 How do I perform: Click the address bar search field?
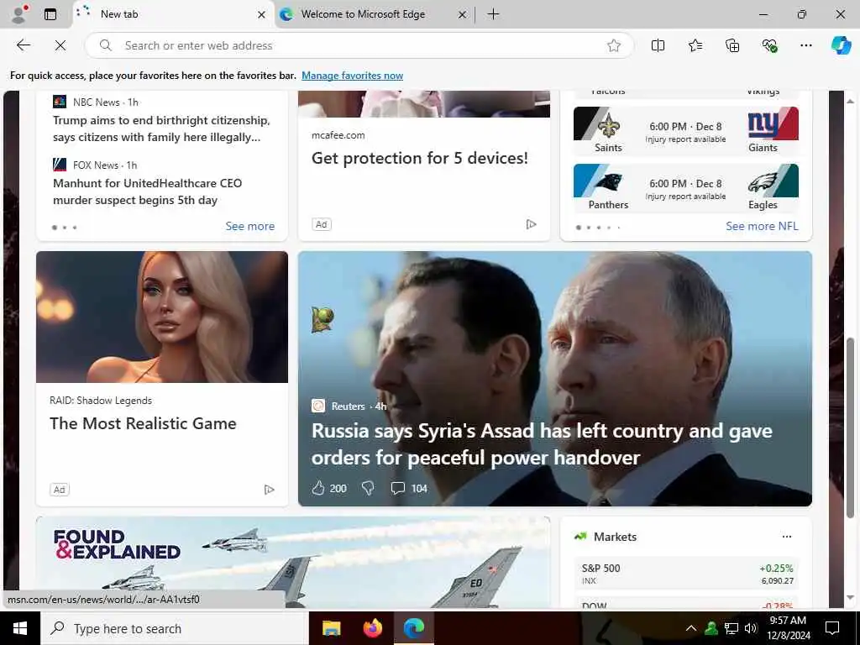click(x=359, y=45)
